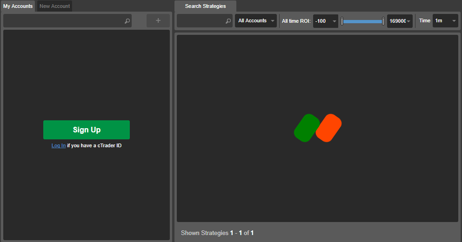The image size is (462, 242).
Task: Select the Search Strategies tab
Action: pyautogui.click(x=205, y=6)
